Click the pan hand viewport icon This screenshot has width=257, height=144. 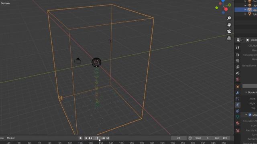click(229, 25)
